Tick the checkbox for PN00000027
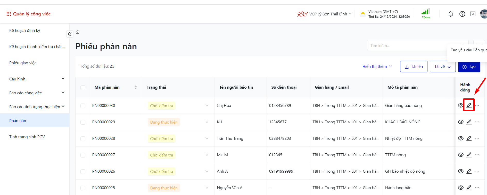 tap(83, 155)
